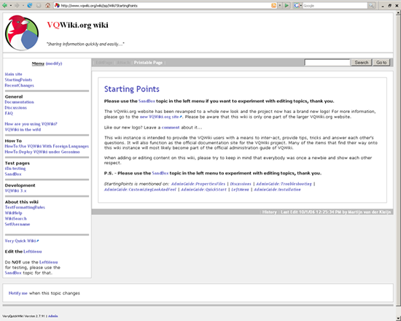This screenshot has width=401, height=321.
Task: Click the Google search engine icon
Action: (296, 5)
